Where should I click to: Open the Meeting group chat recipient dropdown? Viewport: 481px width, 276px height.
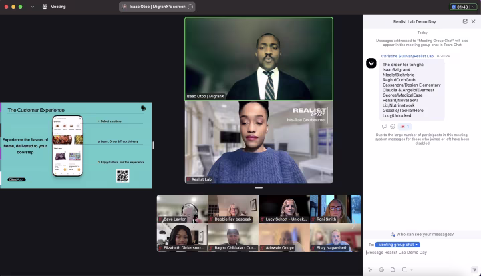(x=397, y=245)
